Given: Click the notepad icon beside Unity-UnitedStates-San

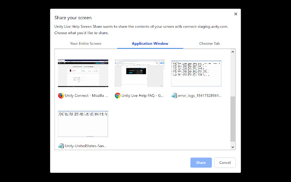Looking at the screenshot, I should click(x=61, y=146).
